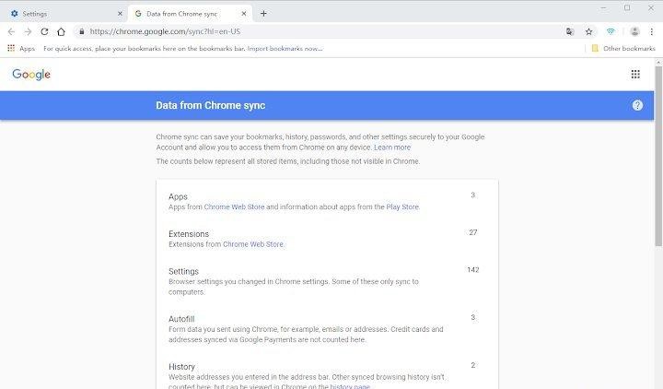The image size is (663, 389).
Task: Open the Chrome three-dot menu
Action: [652, 31]
